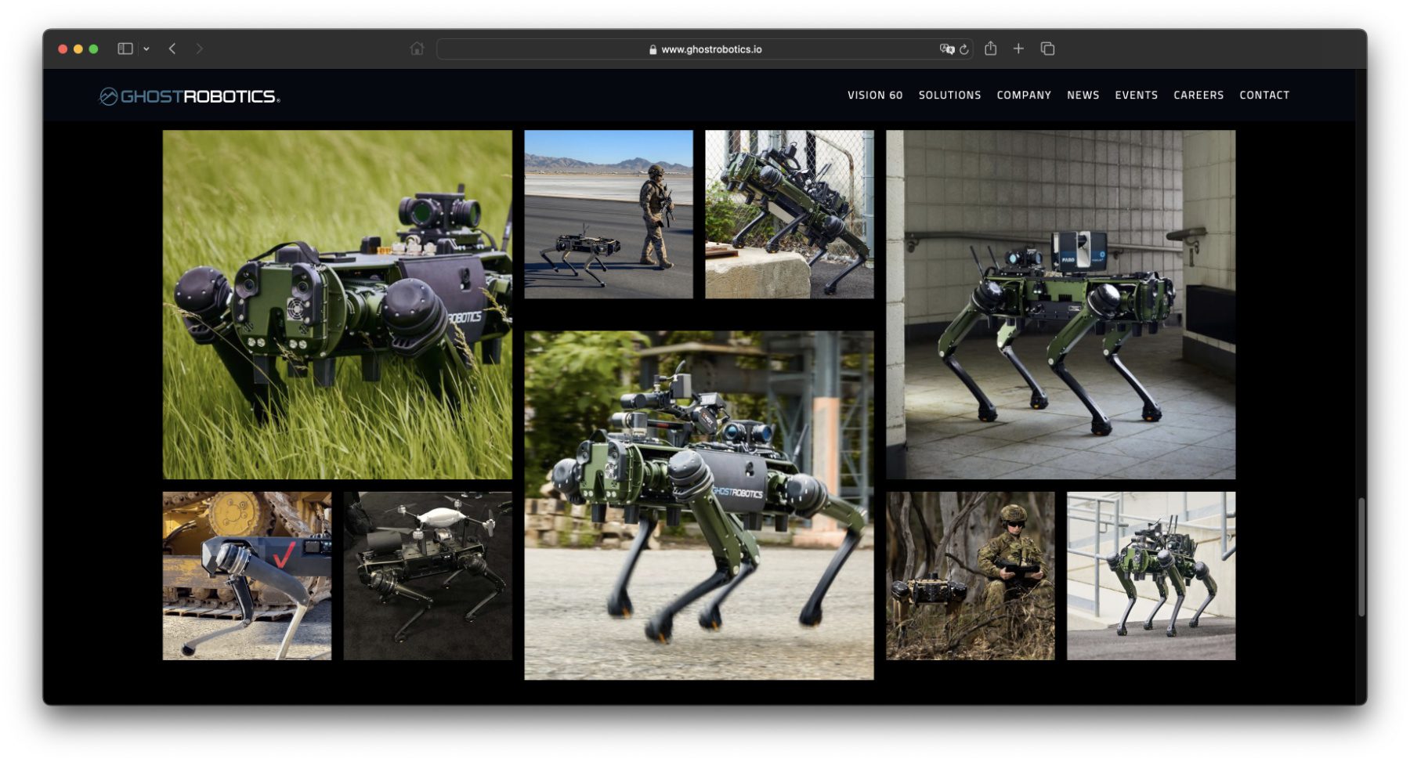Go to the Events page
The width and height of the screenshot is (1410, 762).
pos(1136,95)
